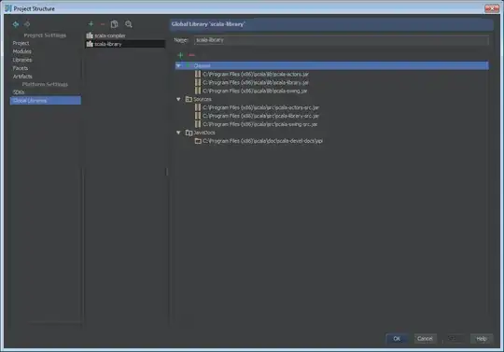Click the find usages magnifier icon

tap(129, 24)
